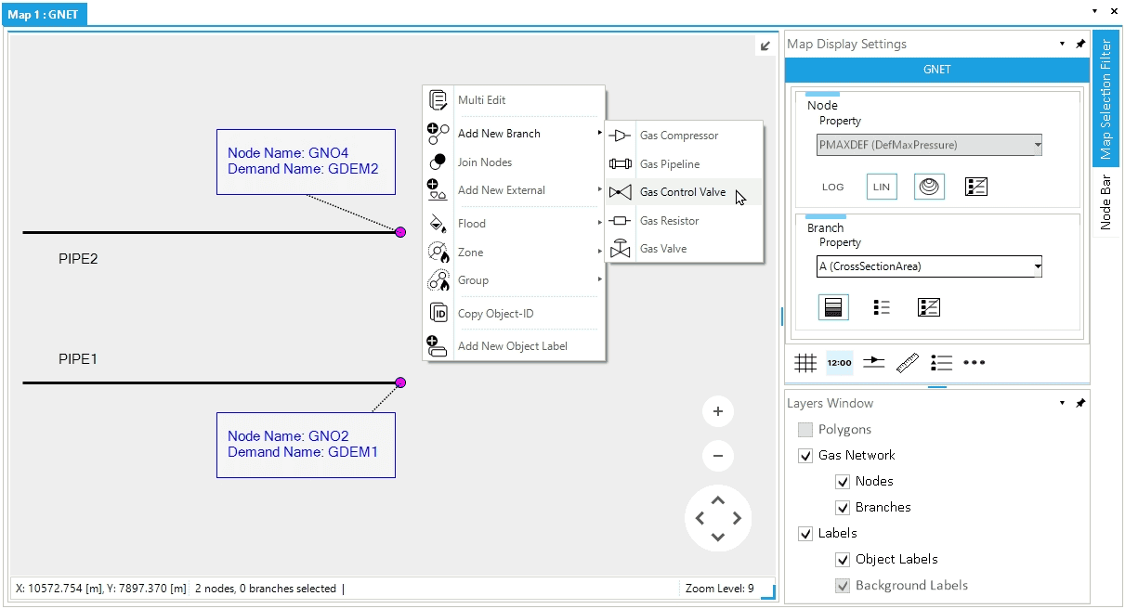Viewport: 1125px width, 609px height.
Task: Click the Gas Pipeline icon in the submenu
Action: point(620,164)
